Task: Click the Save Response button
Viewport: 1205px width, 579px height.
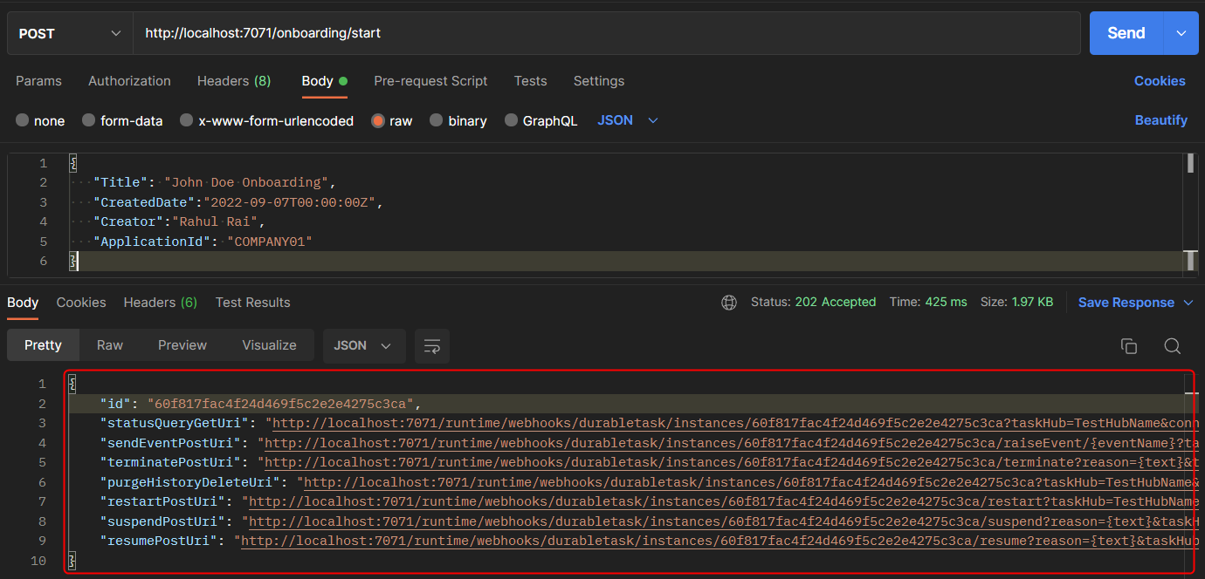Action: tap(1126, 303)
